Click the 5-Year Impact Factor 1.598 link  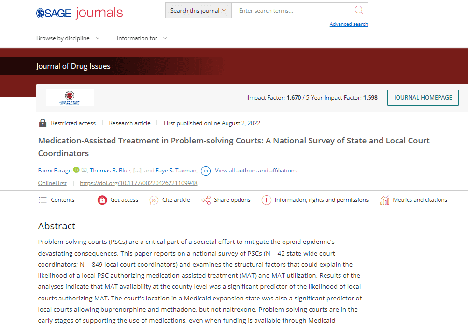(x=341, y=98)
